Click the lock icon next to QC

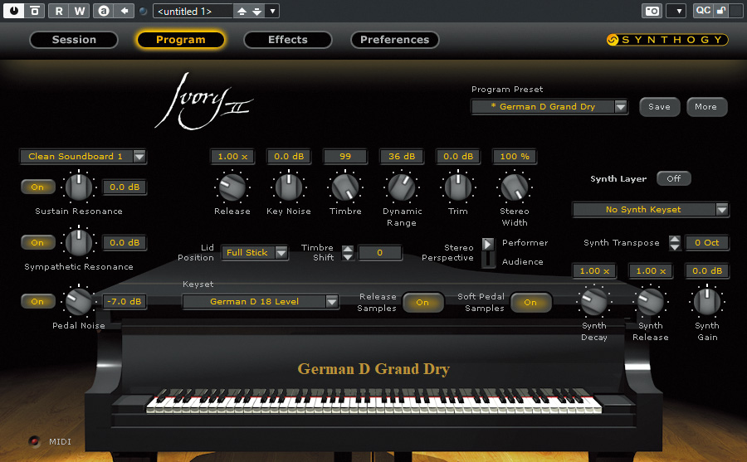[721, 11]
